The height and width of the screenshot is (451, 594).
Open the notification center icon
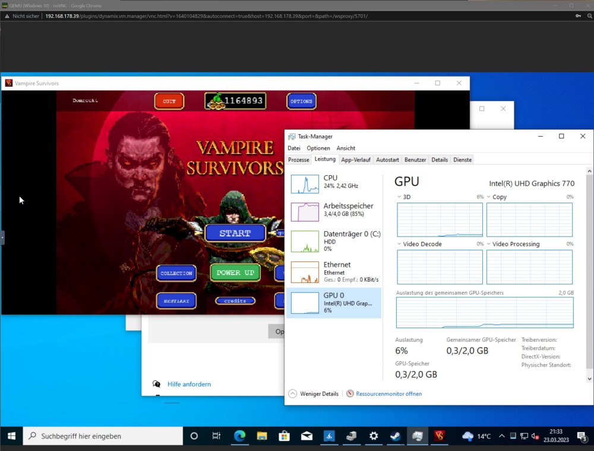coord(582,436)
